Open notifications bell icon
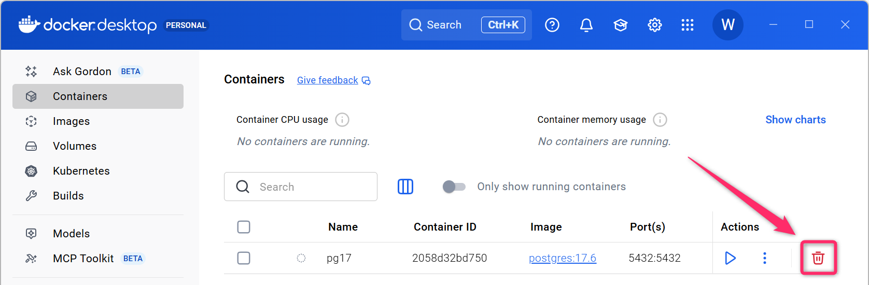Image resolution: width=869 pixels, height=285 pixels. tap(586, 25)
